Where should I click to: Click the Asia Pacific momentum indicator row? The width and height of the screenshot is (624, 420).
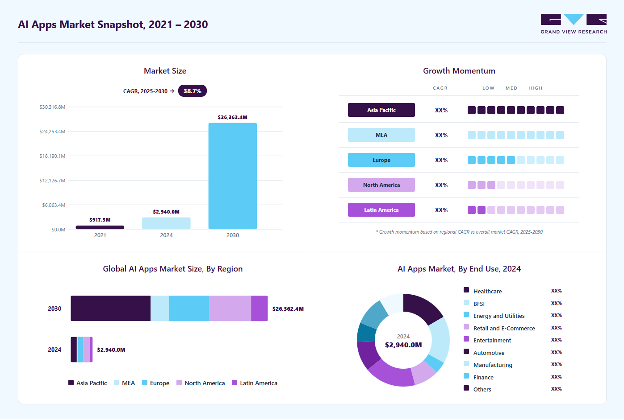(x=516, y=110)
